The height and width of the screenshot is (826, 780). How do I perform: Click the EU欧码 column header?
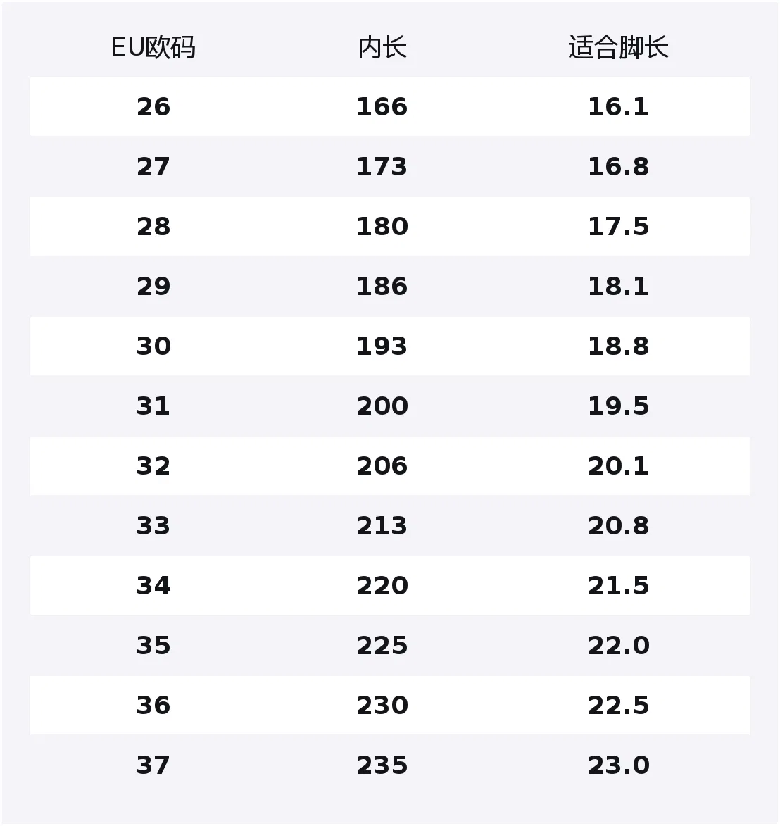click(x=153, y=47)
